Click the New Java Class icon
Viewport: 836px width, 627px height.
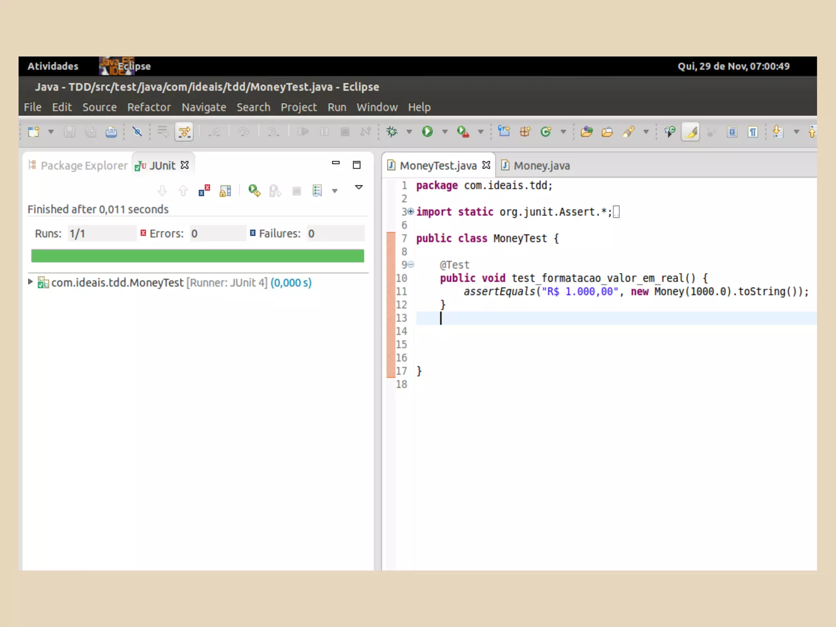click(545, 131)
